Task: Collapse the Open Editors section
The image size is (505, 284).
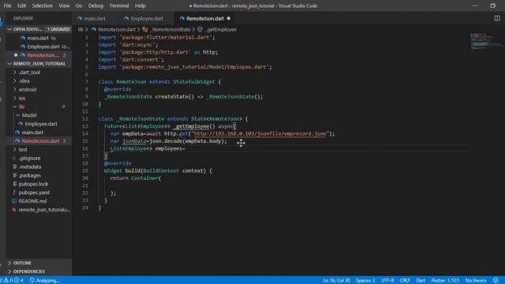Action: (x=9, y=29)
